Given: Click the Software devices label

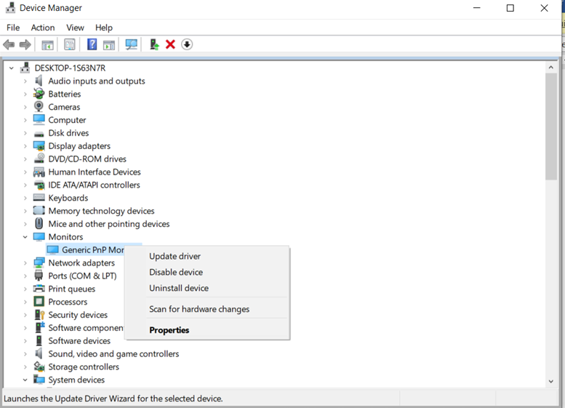Looking at the screenshot, I should (79, 340).
